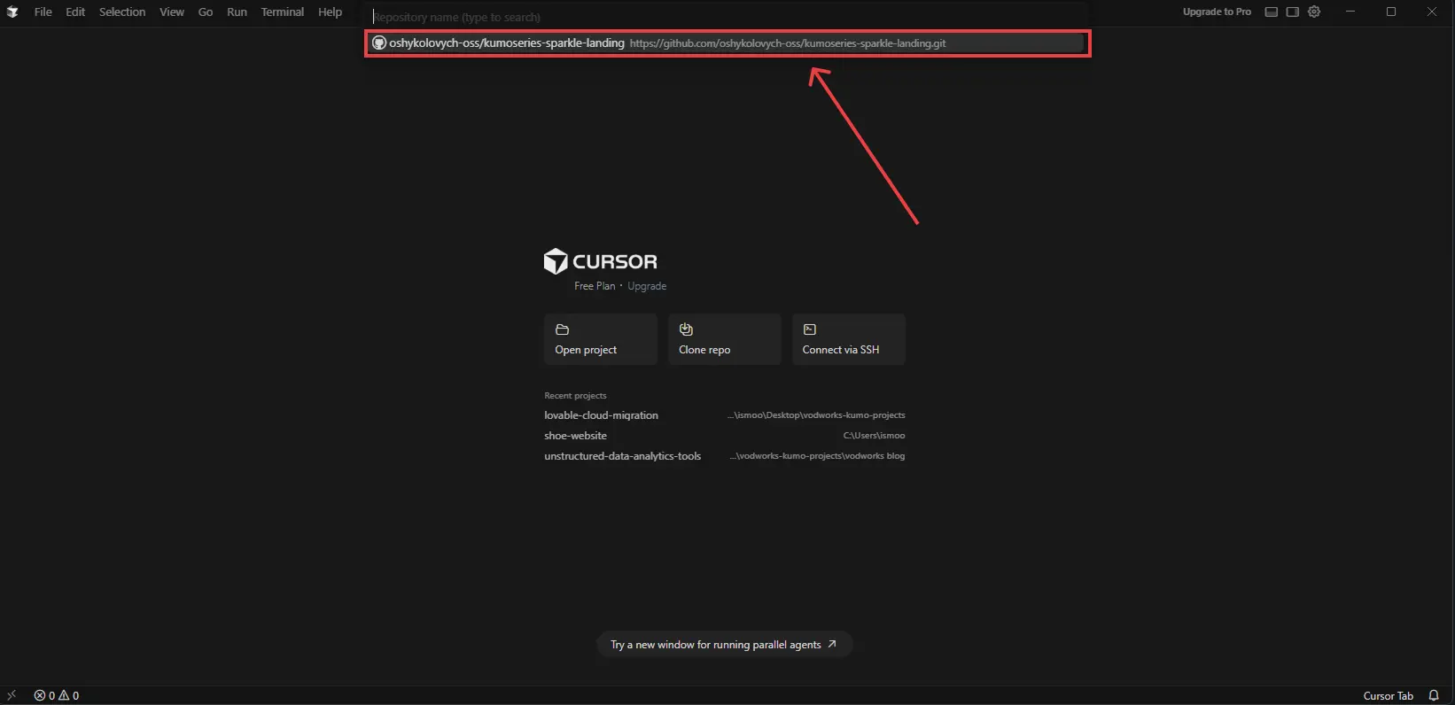This screenshot has height=705, width=1455.
Task: Open the Help menu
Action: [x=330, y=12]
